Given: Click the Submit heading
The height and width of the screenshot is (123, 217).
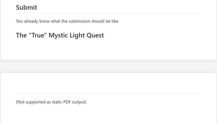Looking at the screenshot, I should [27, 7].
